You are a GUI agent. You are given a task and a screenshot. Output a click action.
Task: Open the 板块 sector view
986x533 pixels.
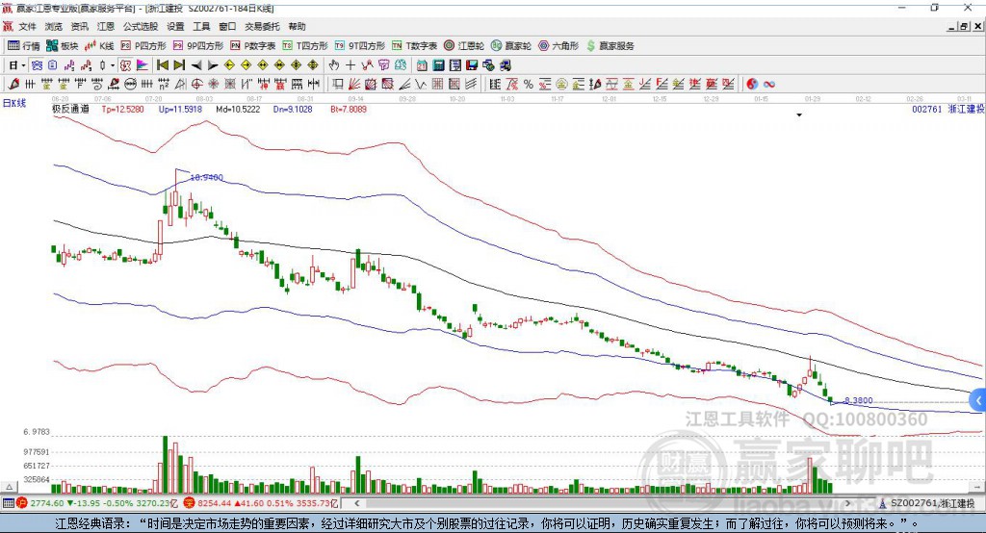tap(62, 46)
